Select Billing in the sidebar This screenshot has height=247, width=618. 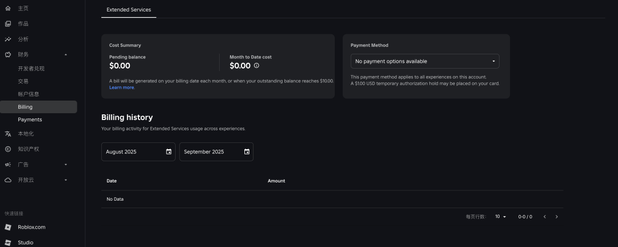click(x=38, y=107)
